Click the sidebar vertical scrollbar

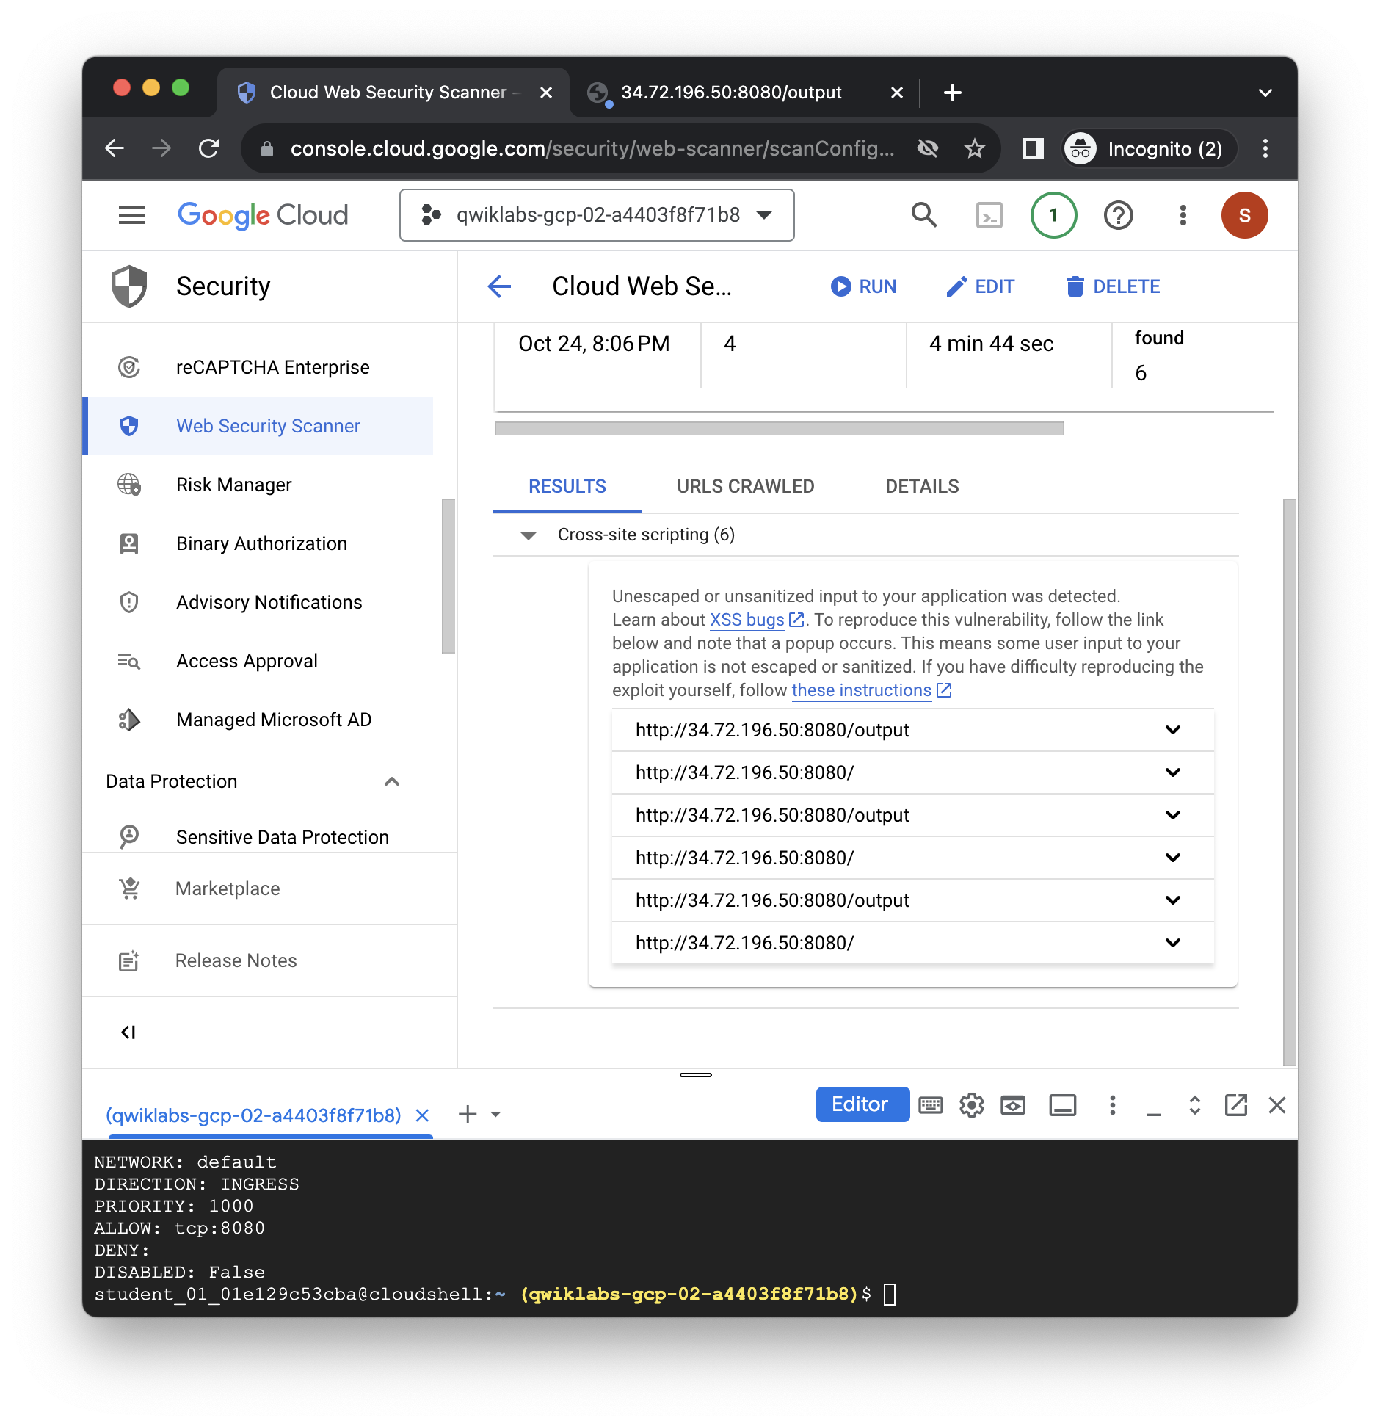tap(448, 576)
